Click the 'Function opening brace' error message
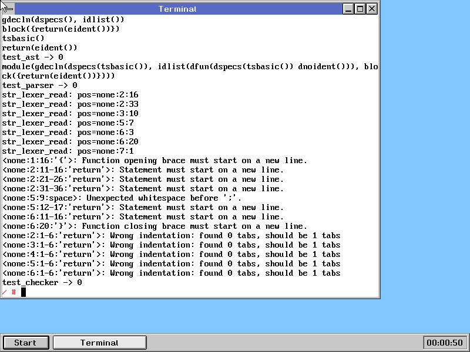The height and width of the screenshot is (352, 470). click(155, 160)
